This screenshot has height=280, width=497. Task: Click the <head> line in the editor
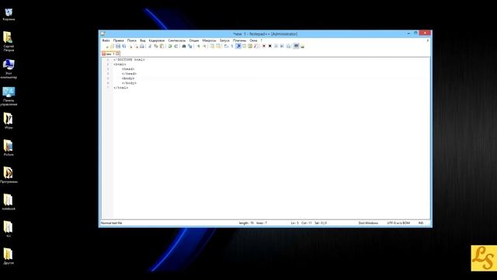click(128, 69)
